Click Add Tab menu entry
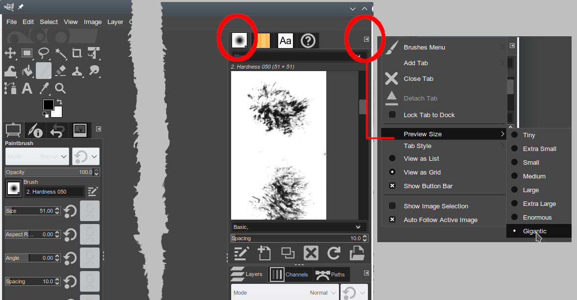The height and width of the screenshot is (300, 577). click(x=444, y=63)
